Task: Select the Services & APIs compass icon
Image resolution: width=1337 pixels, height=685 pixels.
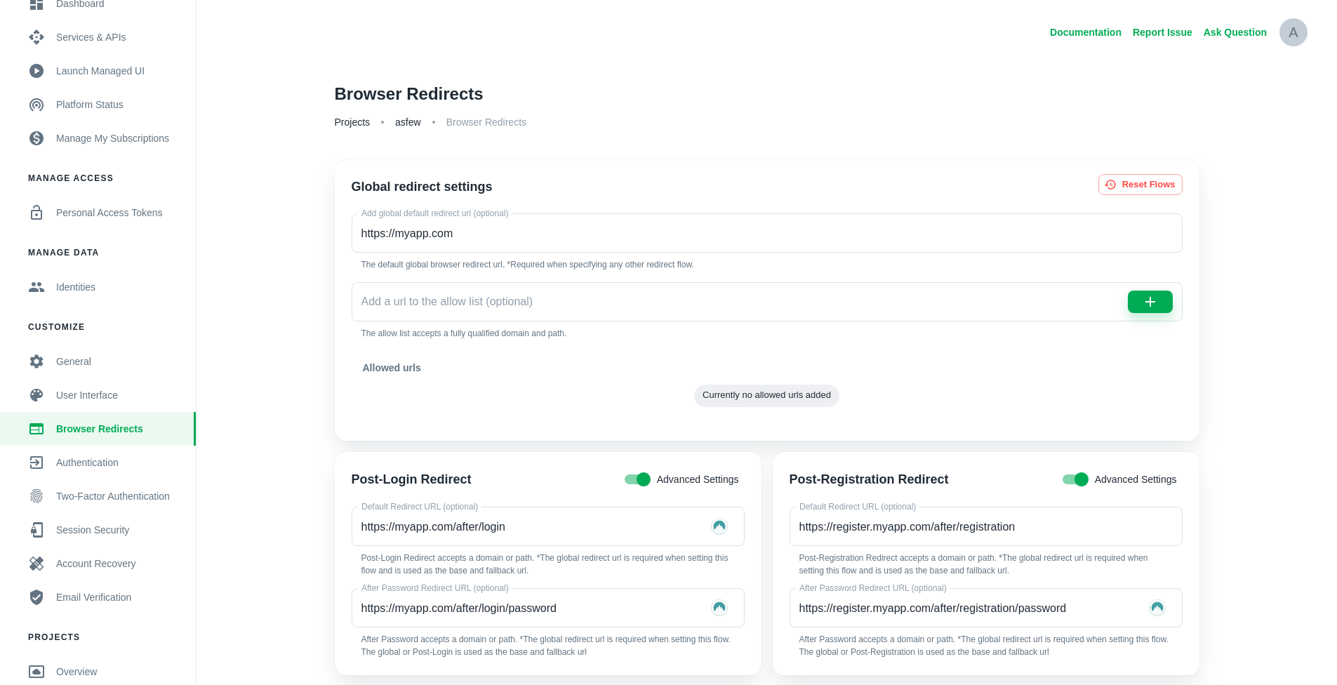Action: click(x=36, y=37)
